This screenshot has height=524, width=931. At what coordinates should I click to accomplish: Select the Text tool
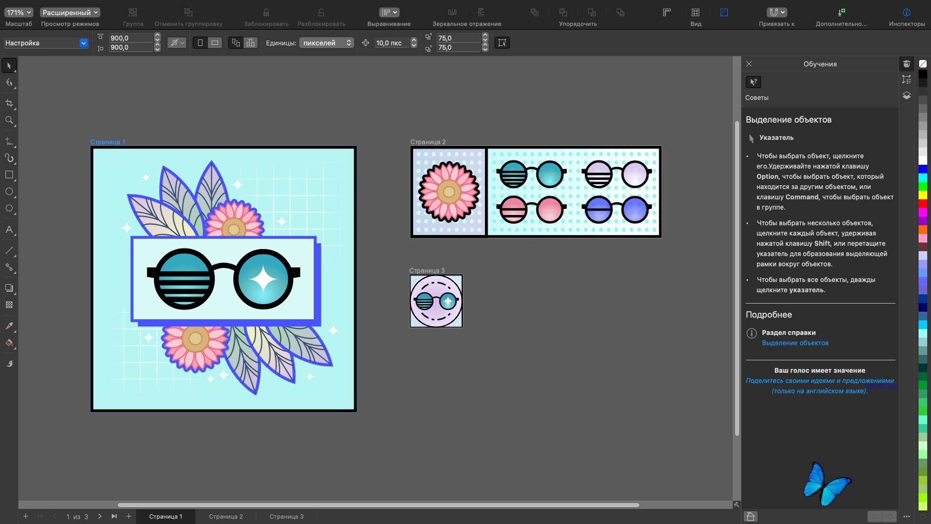(9, 230)
